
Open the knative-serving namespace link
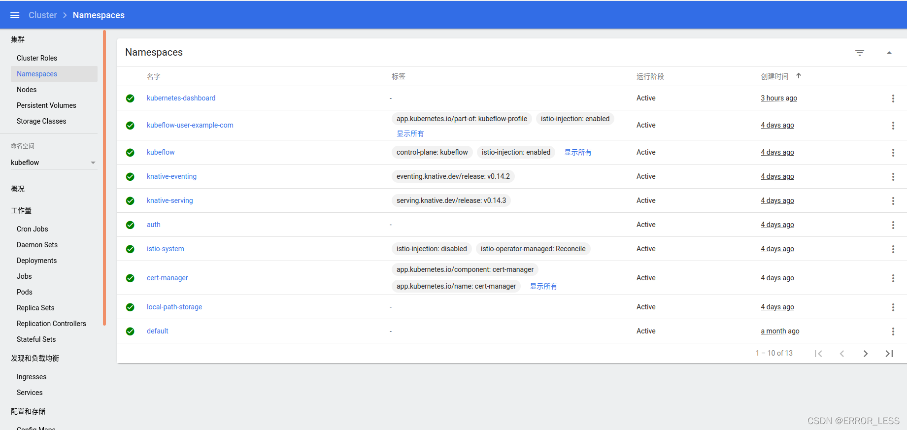pyautogui.click(x=169, y=200)
